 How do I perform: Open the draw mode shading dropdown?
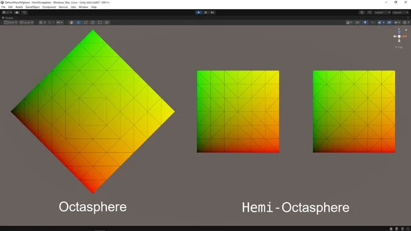point(349,22)
